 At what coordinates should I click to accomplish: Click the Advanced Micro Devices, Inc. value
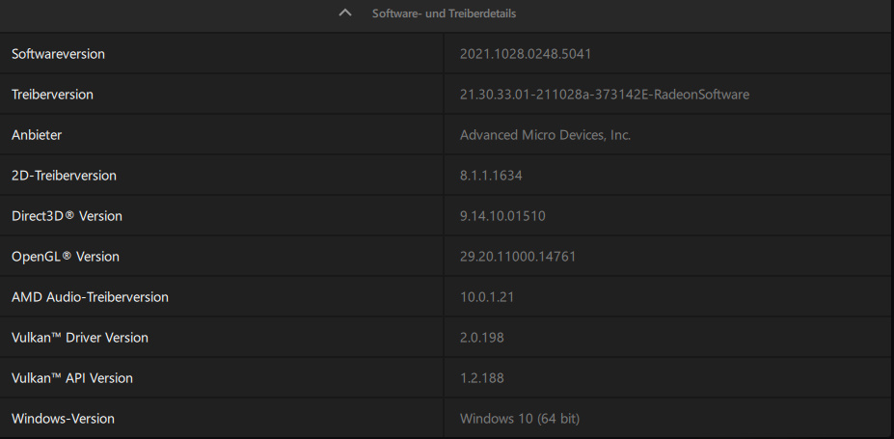coord(545,135)
